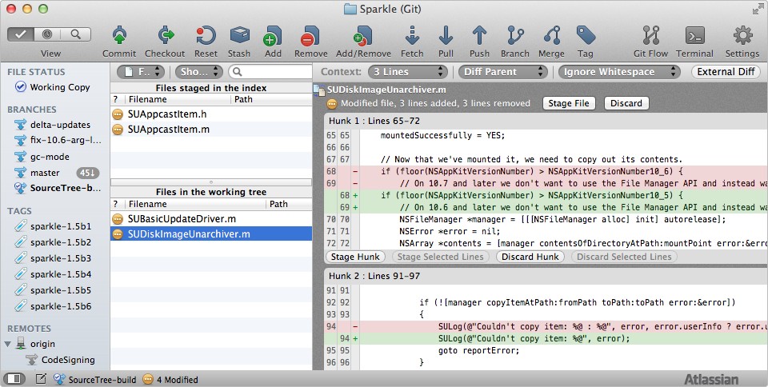Open the Branch tool
This screenshot has height=387, width=768.
coord(514,36)
